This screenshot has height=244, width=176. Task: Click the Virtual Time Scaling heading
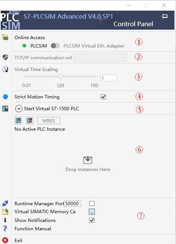[36, 70]
